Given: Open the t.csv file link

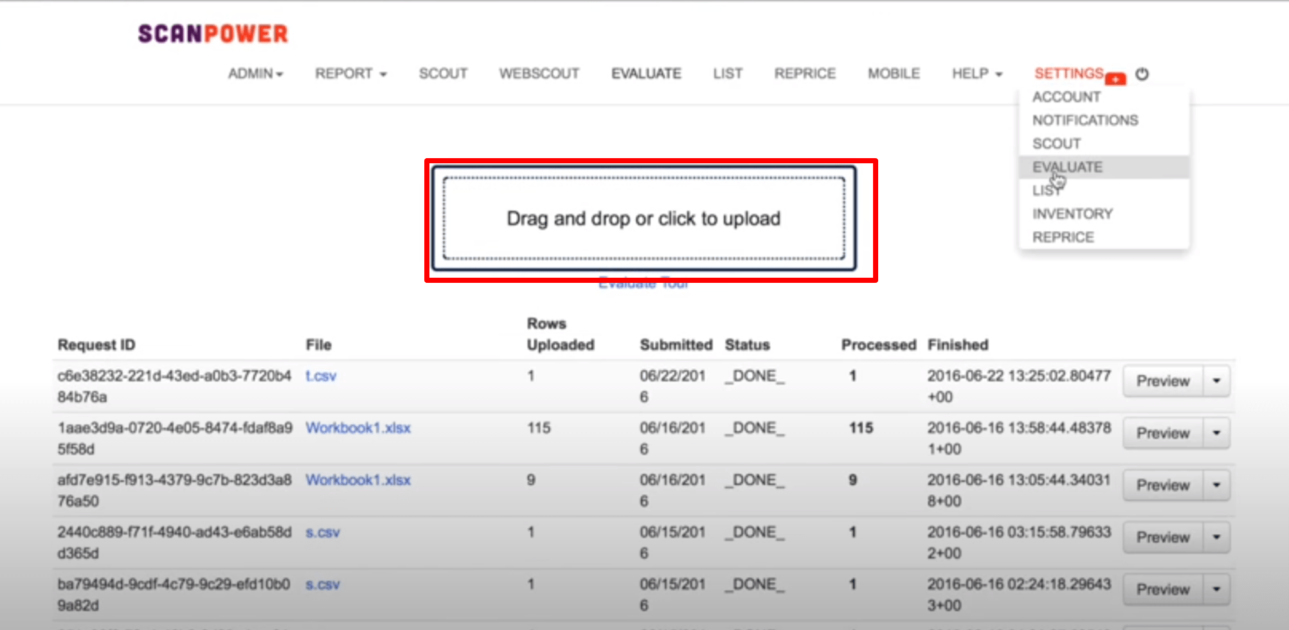Looking at the screenshot, I should click(321, 375).
